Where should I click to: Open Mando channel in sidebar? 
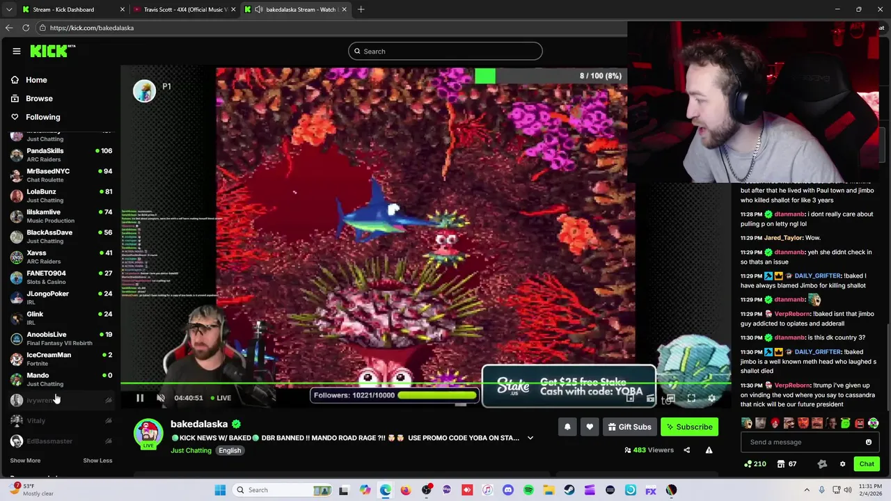(x=61, y=379)
